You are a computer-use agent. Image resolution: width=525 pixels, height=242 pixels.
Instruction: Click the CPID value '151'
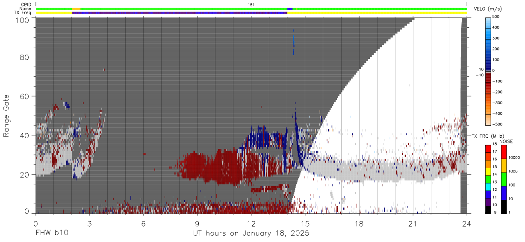tap(251, 4)
